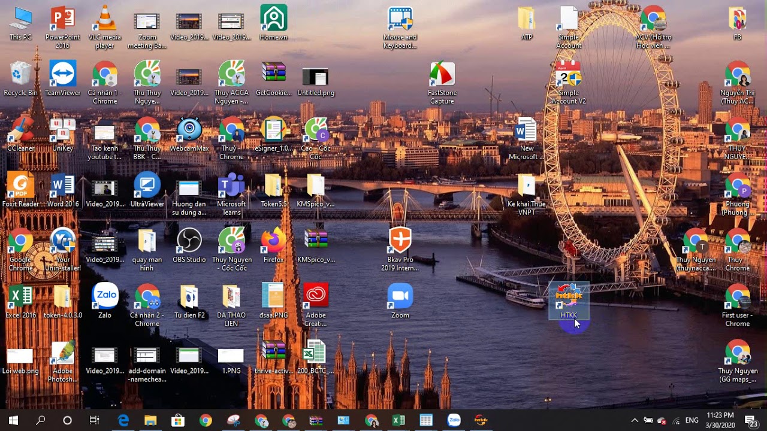Open taskbar search magnifier
Screen dimensions: 767x431
coord(41,420)
